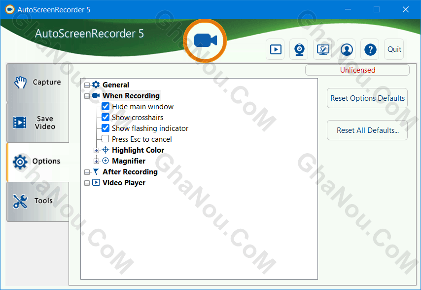Disable Show flashing indicator checkbox

pos(105,128)
